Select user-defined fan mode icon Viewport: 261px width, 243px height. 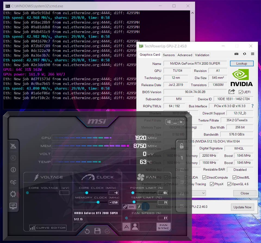click(135, 226)
